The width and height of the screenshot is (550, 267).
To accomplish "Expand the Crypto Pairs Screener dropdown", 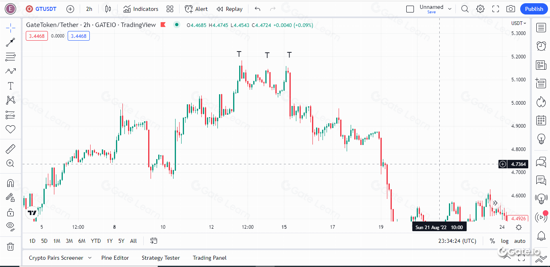I will coord(90,257).
